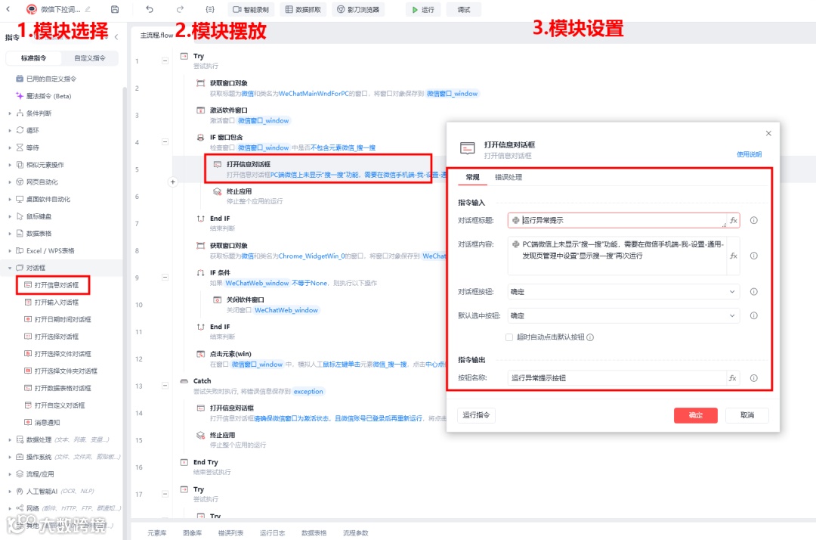Click the code braces icon in the toolbar
Screen dimensions: 816x540
[210, 9]
